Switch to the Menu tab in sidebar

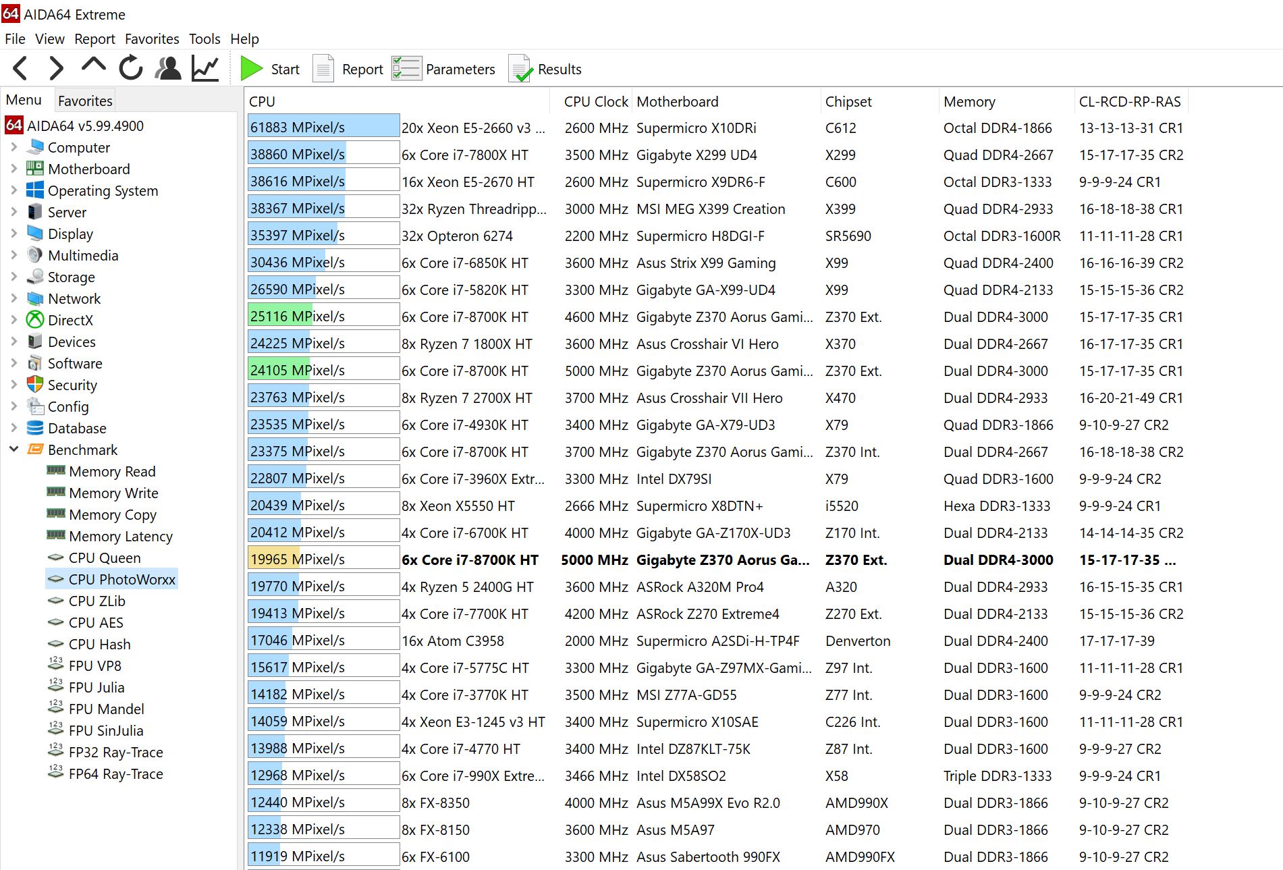coord(24,100)
